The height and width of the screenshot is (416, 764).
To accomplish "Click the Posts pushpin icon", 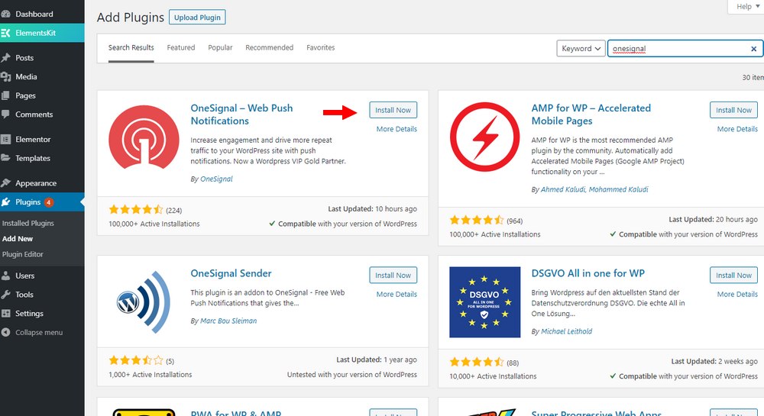I will [6, 58].
